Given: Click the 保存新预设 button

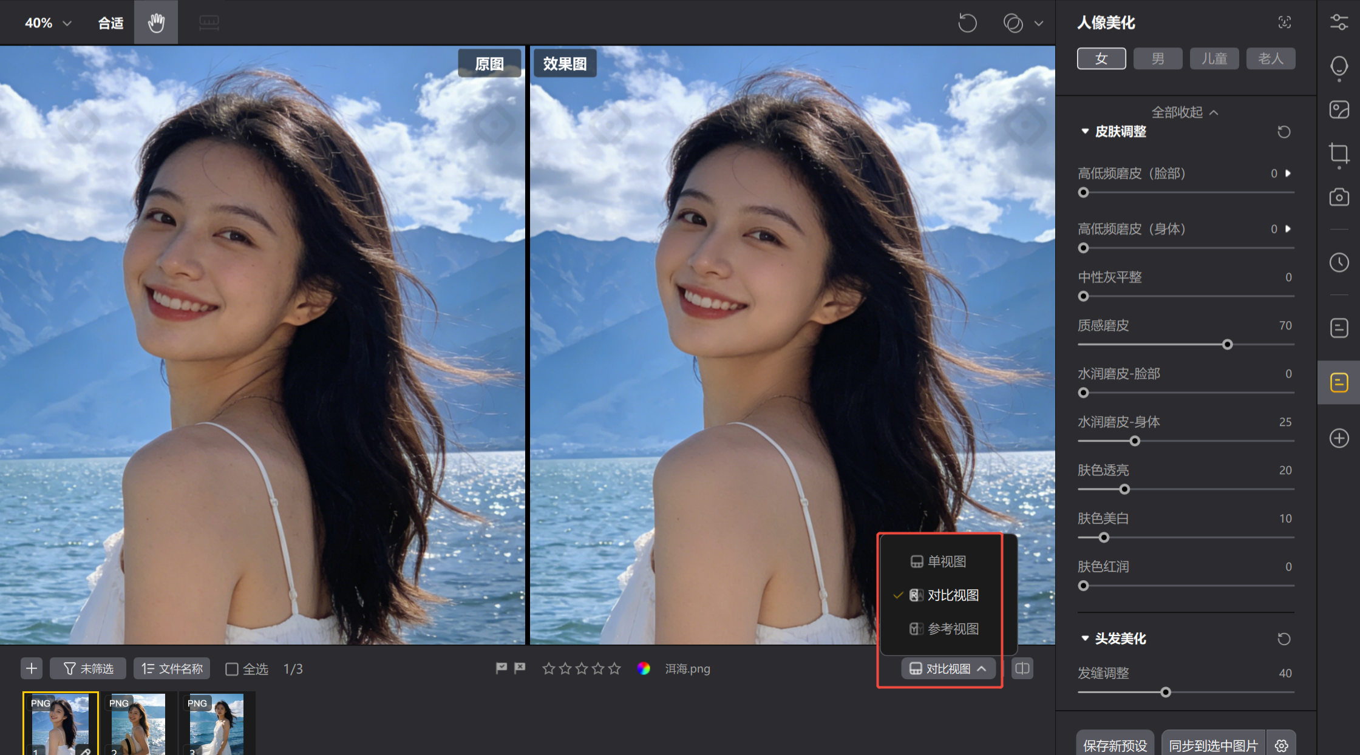Looking at the screenshot, I should pyautogui.click(x=1115, y=745).
